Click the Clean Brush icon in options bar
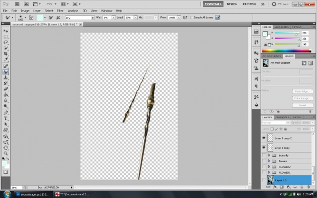This screenshot has height=198, width=317. pos(58,18)
